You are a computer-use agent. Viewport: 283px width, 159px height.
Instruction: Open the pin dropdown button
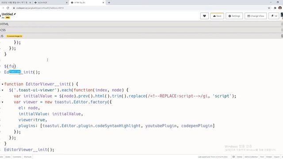click(274, 16)
